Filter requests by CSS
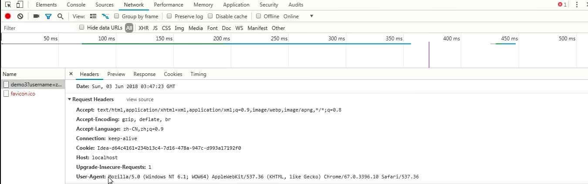This screenshot has width=588, height=184. click(x=166, y=28)
